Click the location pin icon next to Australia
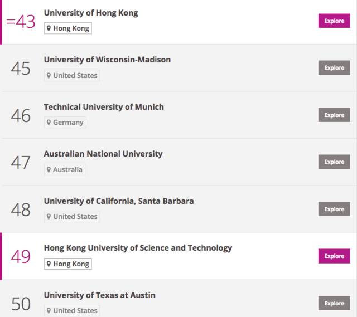 [x=49, y=170]
